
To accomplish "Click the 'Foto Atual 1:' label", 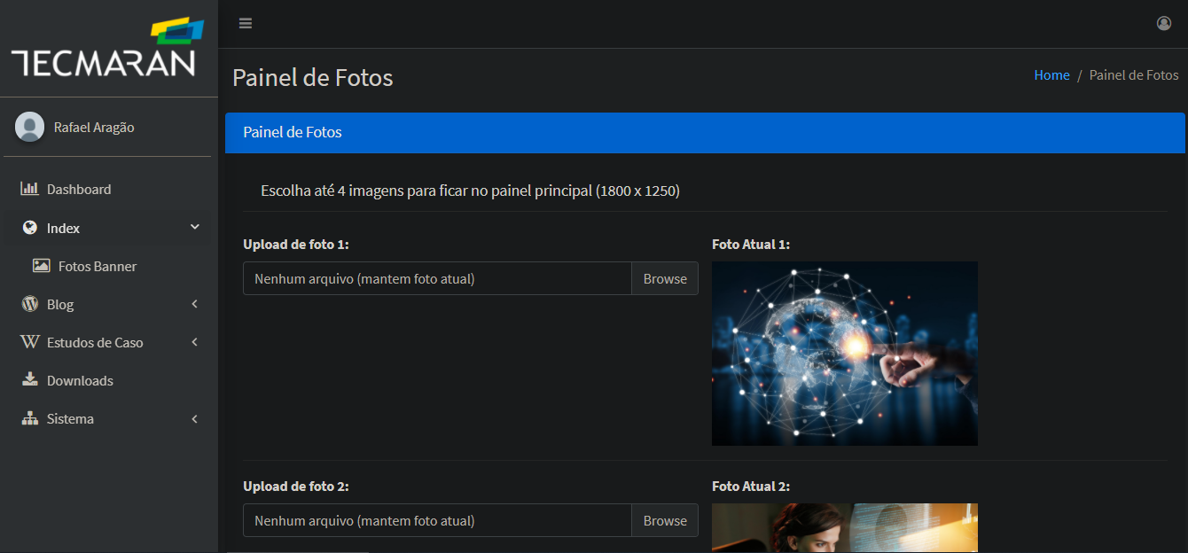I will tap(751, 245).
